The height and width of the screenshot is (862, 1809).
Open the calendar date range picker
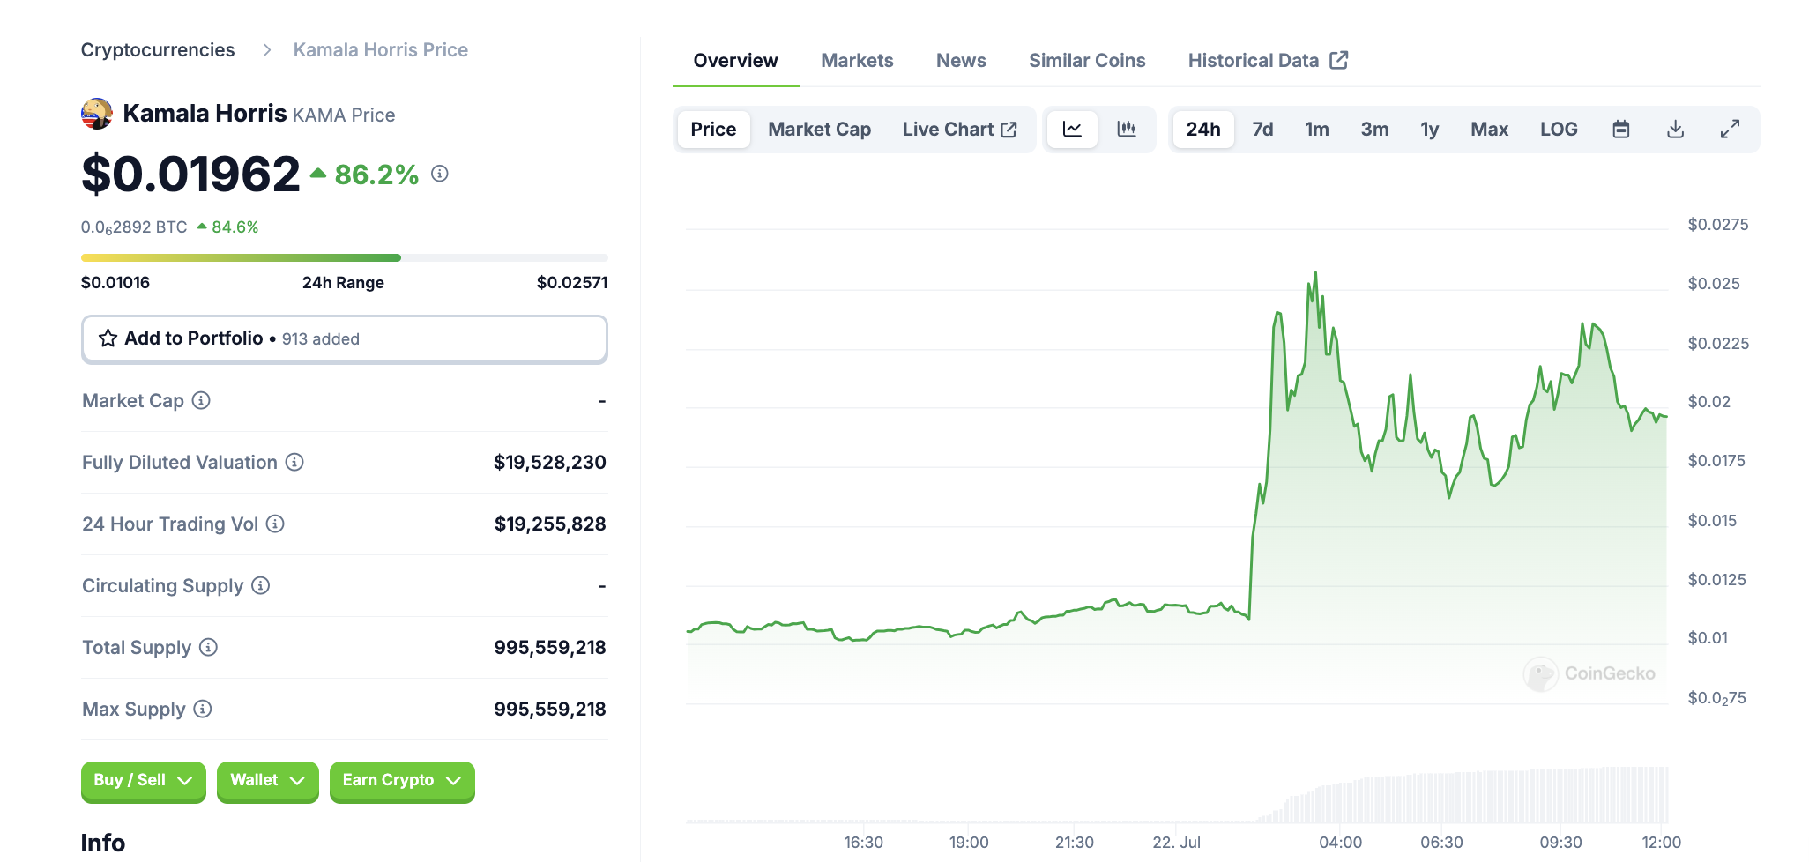[x=1620, y=130]
